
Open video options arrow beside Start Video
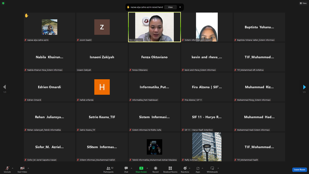(28, 168)
